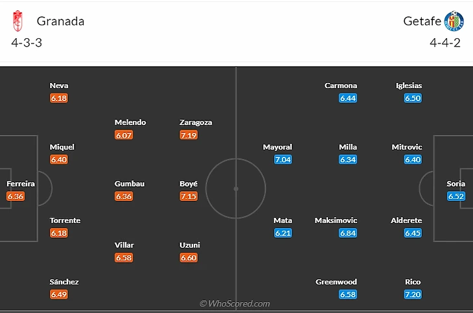Image resolution: width=473 pixels, height=313 pixels.
Task: Click the WhoScored.com watermark
Action: (235, 303)
